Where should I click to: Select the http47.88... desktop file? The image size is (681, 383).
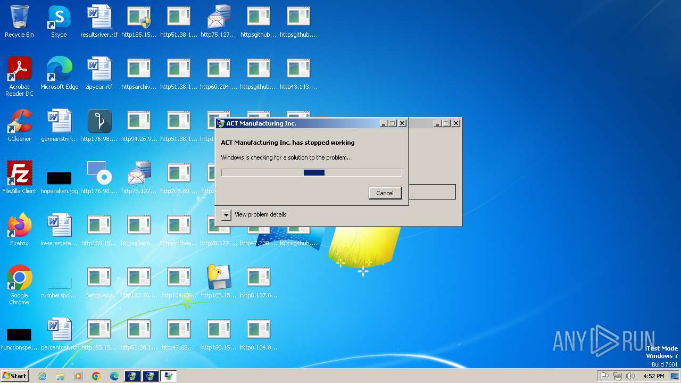[x=179, y=335]
